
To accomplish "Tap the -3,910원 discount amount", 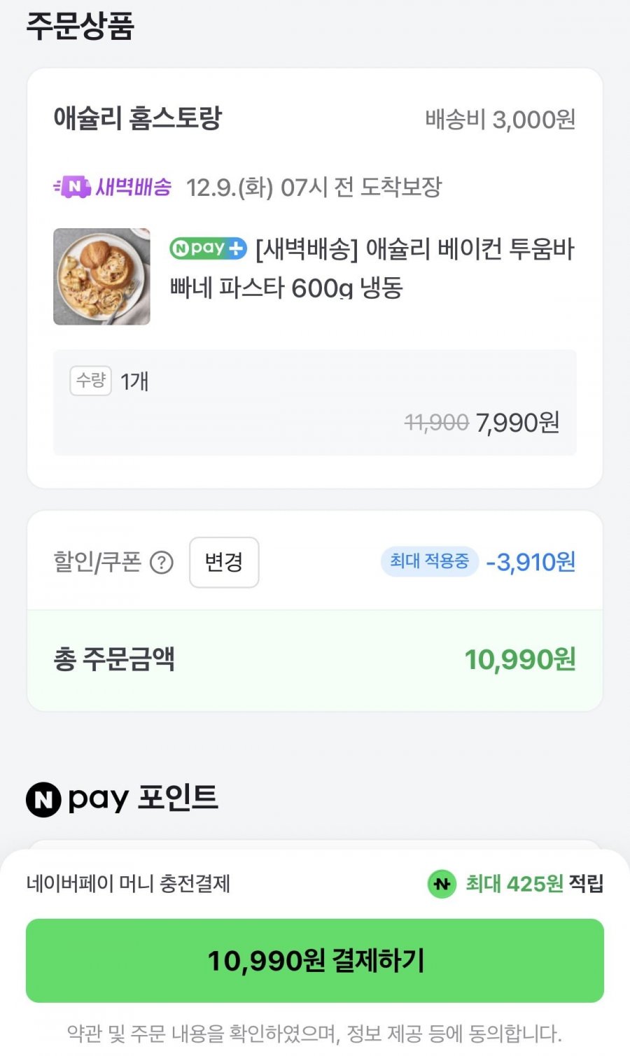I will pyautogui.click(x=531, y=562).
